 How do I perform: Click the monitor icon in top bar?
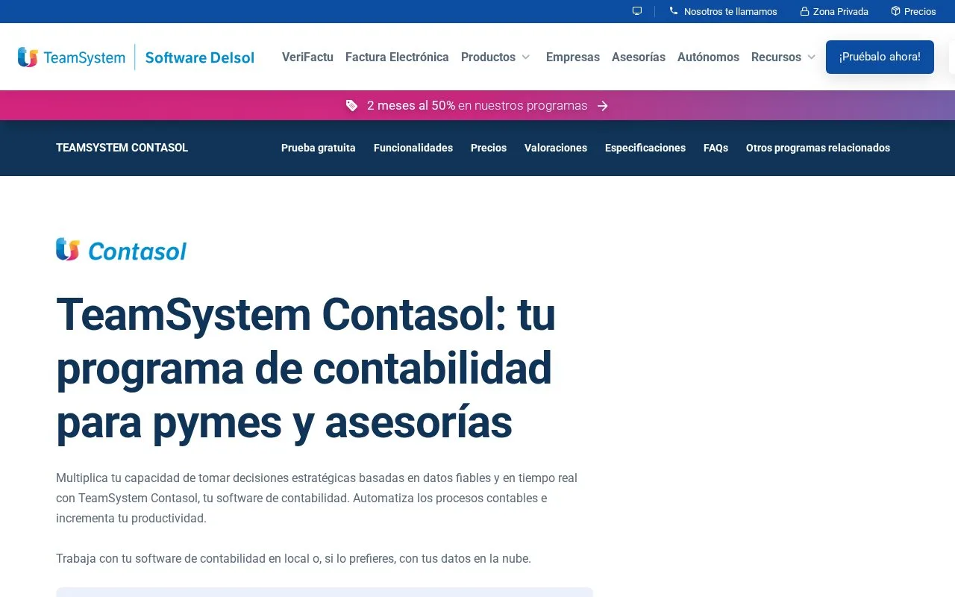click(x=636, y=11)
